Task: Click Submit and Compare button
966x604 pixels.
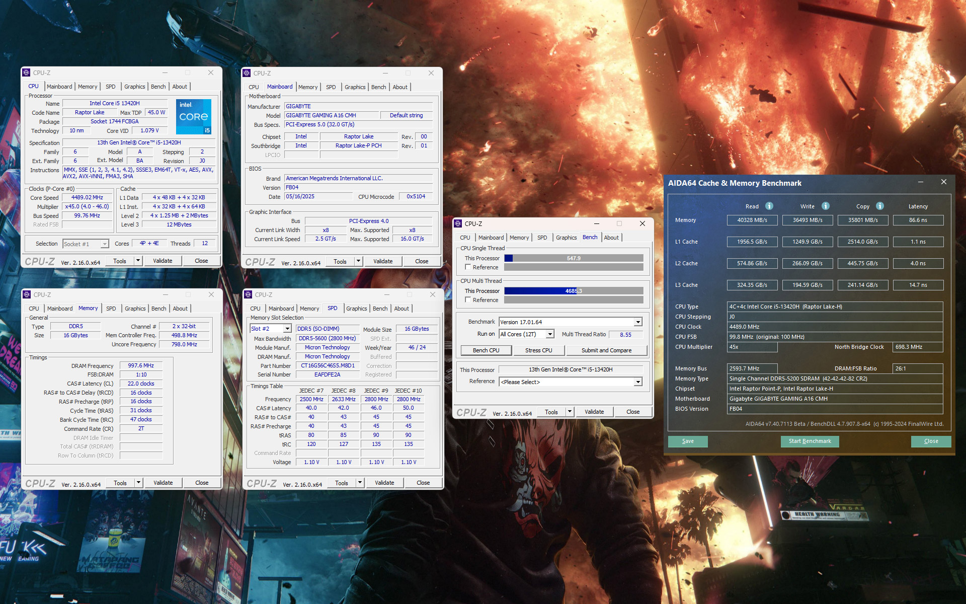Action: point(606,350)
